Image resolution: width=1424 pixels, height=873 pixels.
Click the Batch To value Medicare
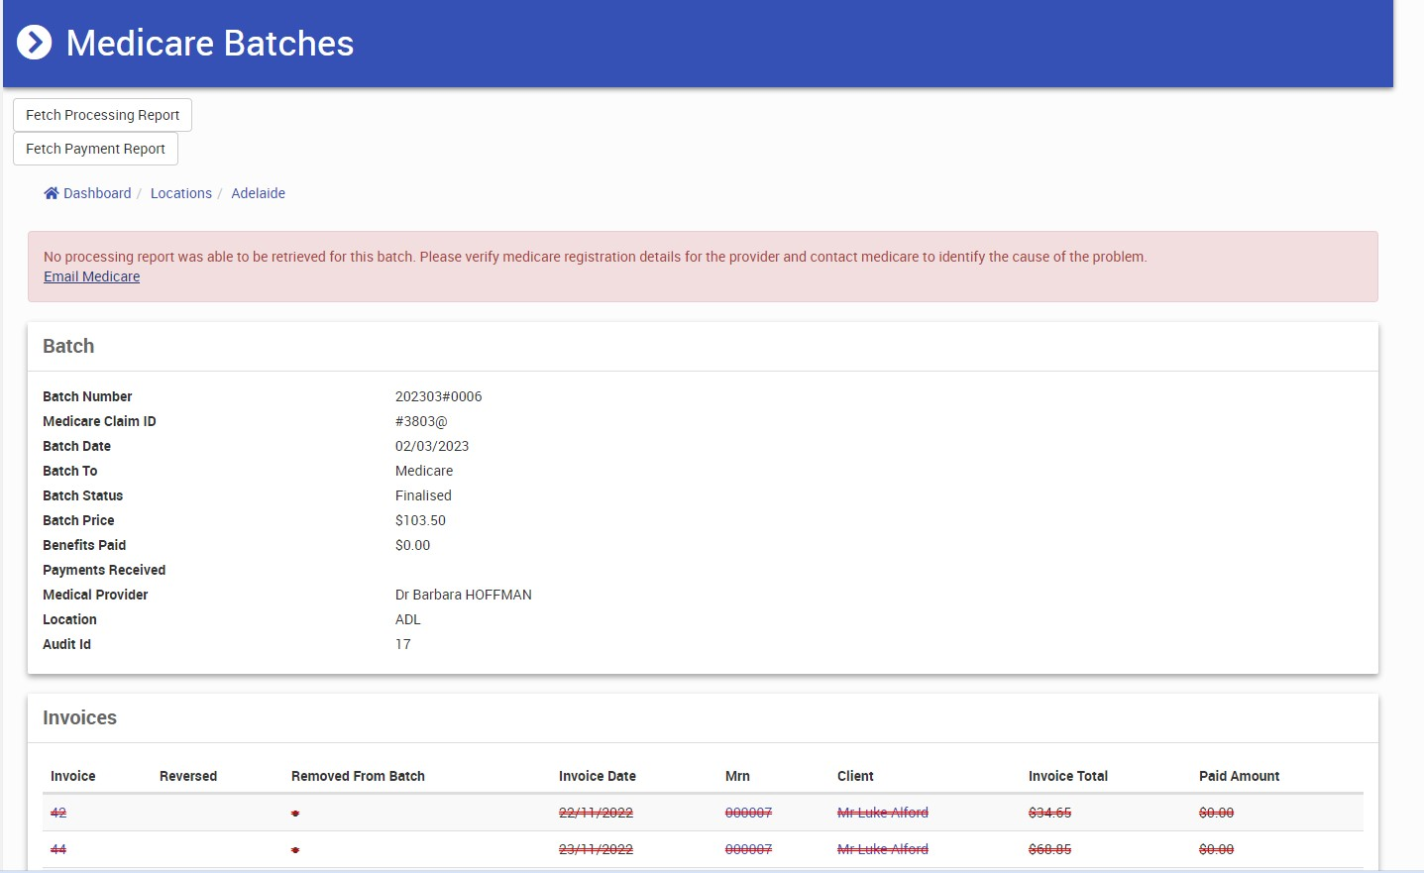click(x=424, y=471)
